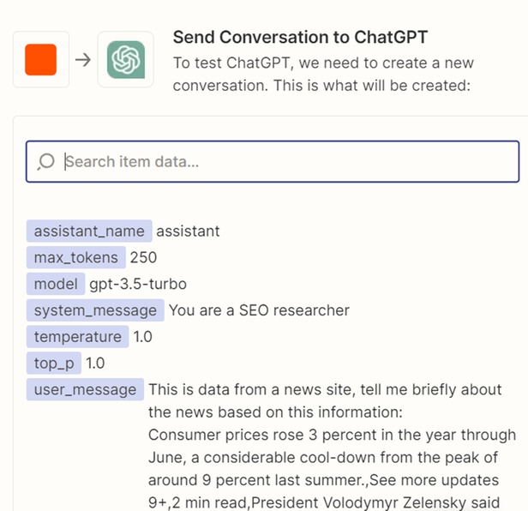Click the model field label
The height and width of the screenshot is (511, 528).
pos(57,284)
